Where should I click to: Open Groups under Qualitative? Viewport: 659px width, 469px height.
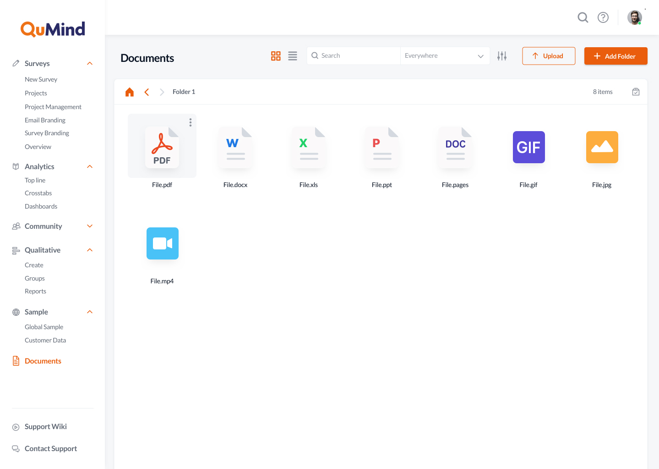(x=35, y=278)
